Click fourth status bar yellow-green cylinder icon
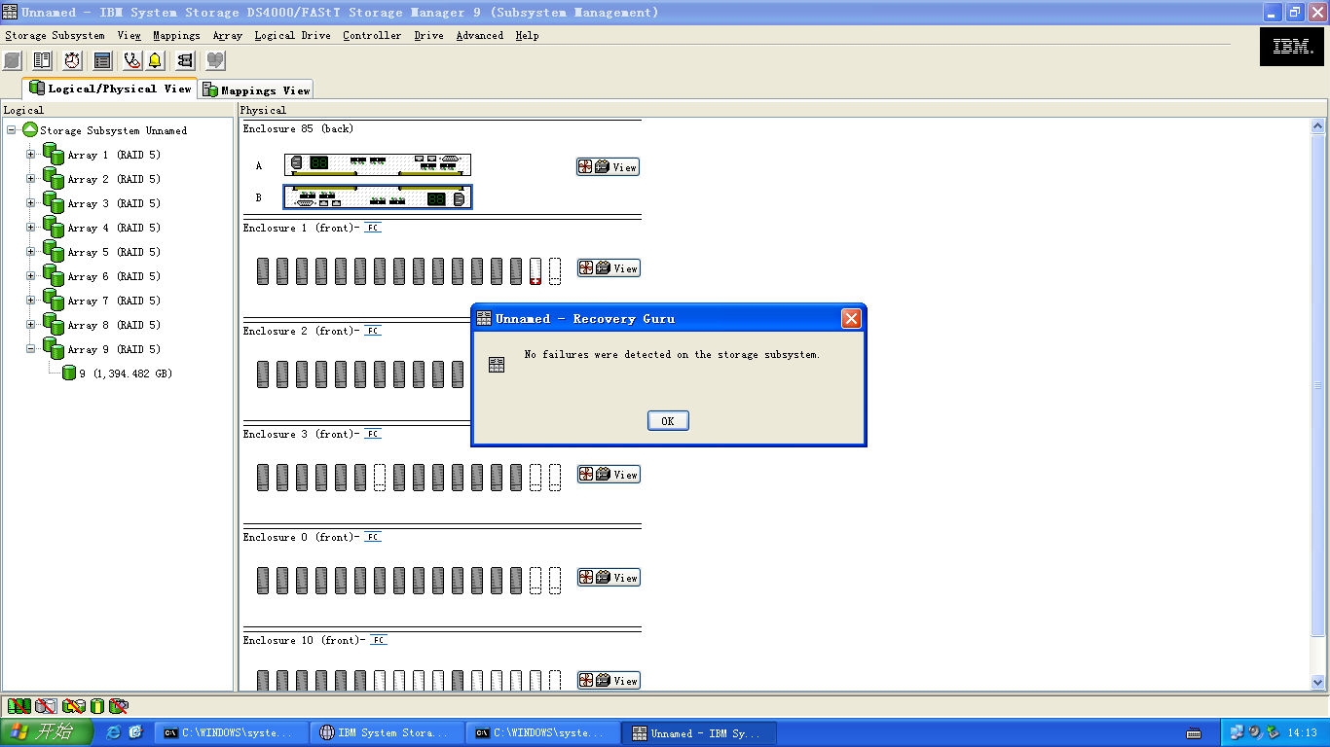Screen dimensions: 1330x747 coord(96,706)
